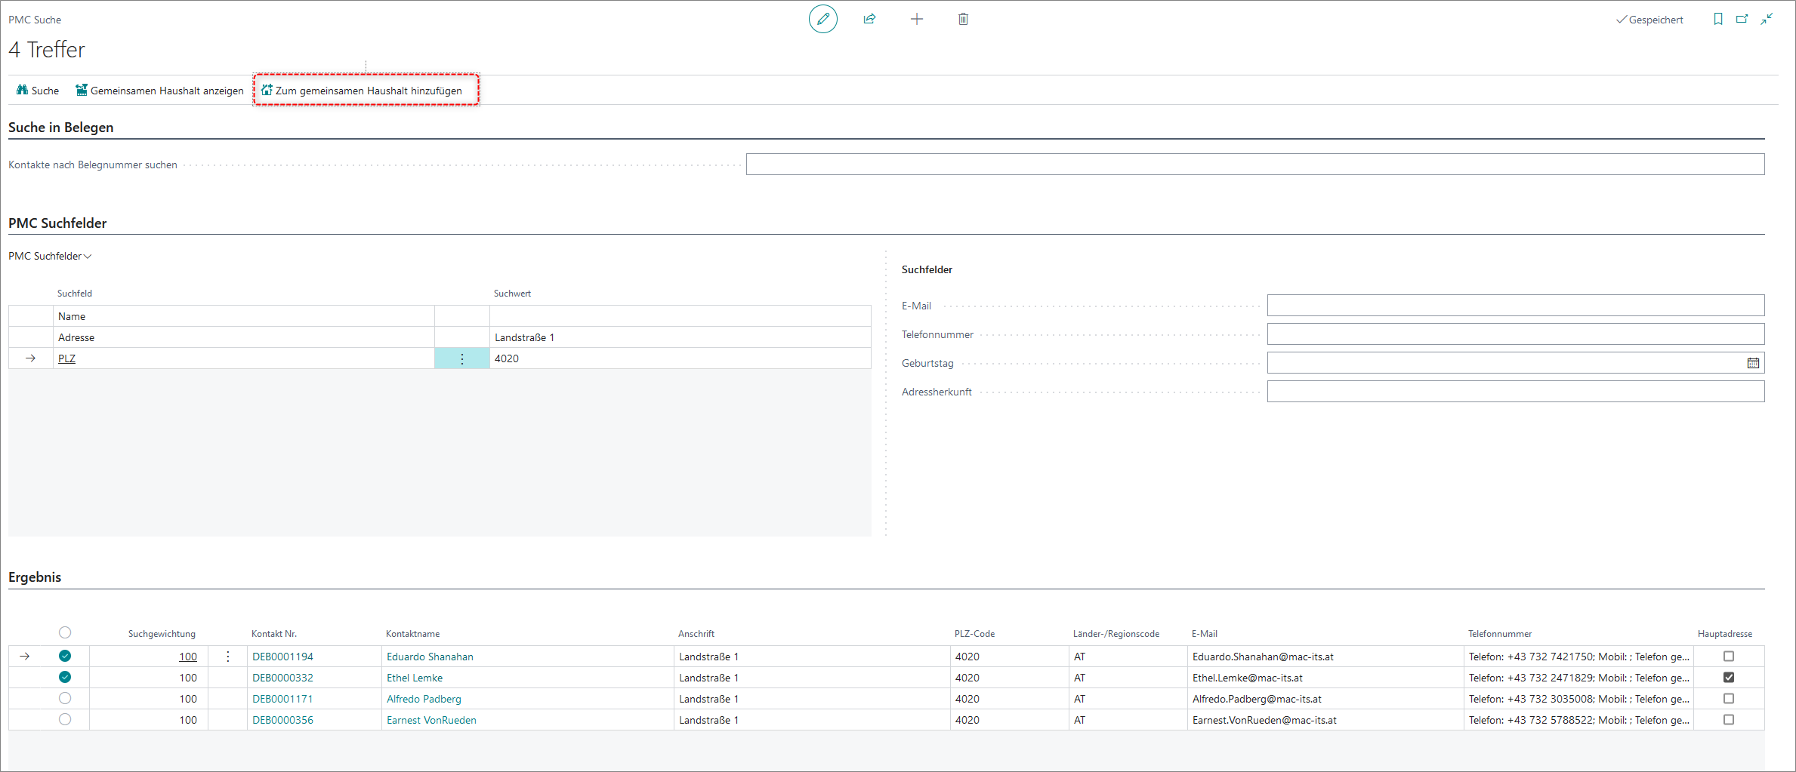The height and width of the screenshot is (772, 1796).
Task: Deselect the Eduardo Shanahan row
Action: click(65, 656)
